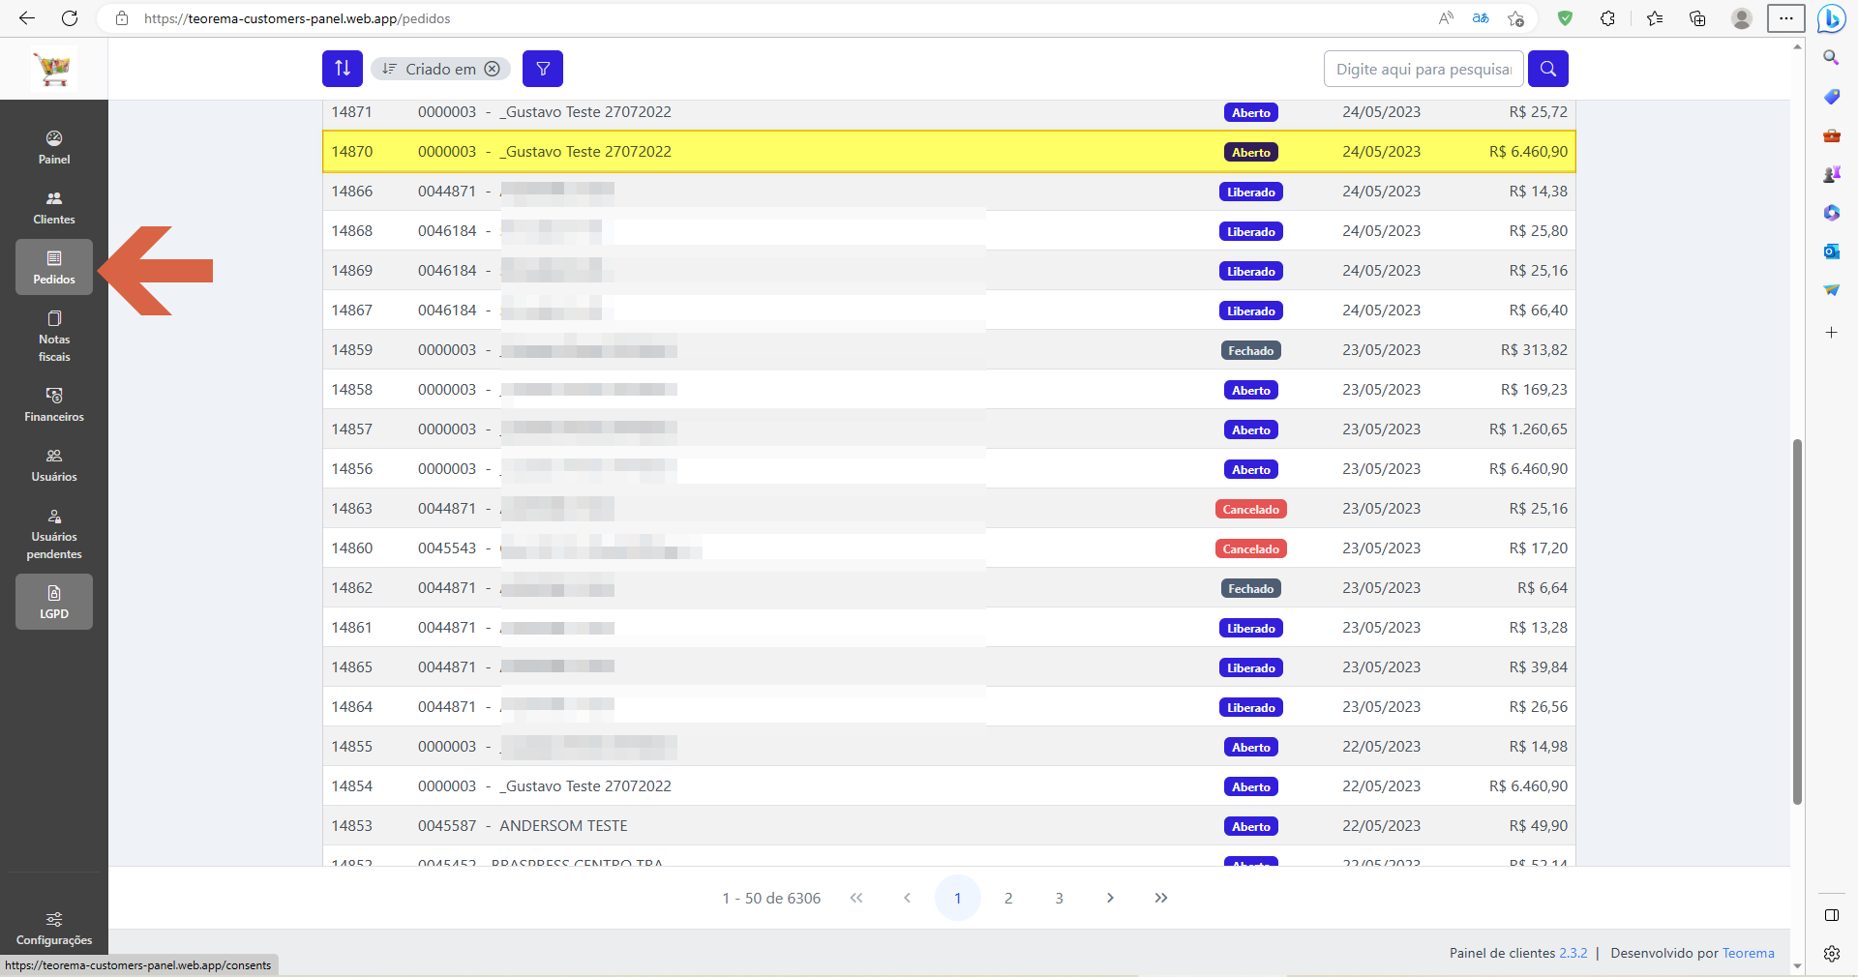Open the Outlook icon in the Edge sidebar
The height and width of the screenshot is (977, 1858).
coord(1832,251)
